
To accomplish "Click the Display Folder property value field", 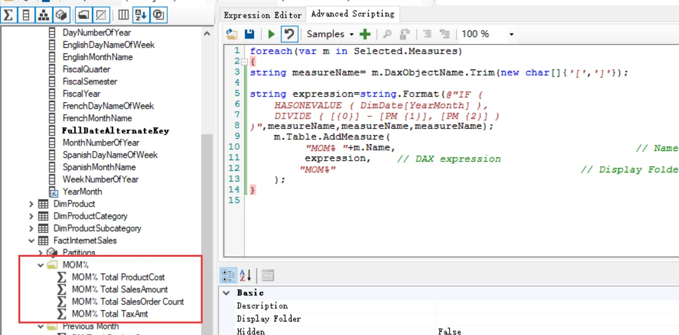I will pos(557,318).
